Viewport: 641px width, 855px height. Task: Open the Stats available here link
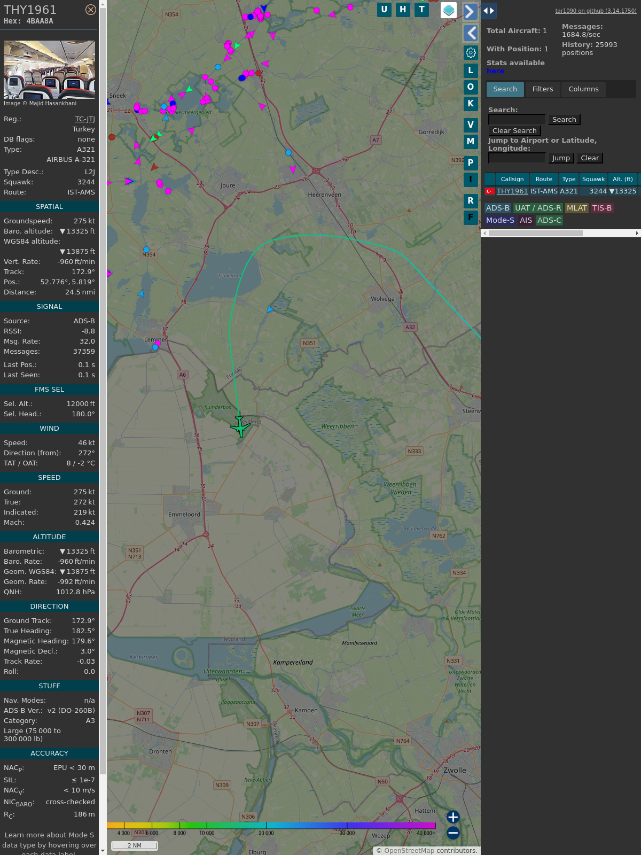point(495,71)
